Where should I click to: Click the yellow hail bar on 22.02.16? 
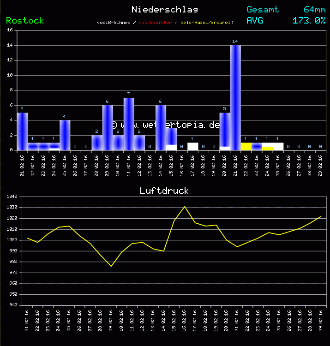[x=246, y=146]
